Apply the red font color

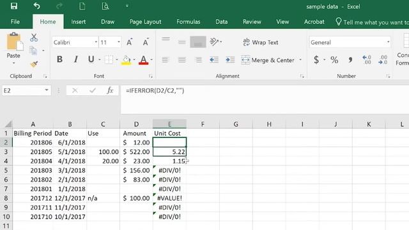coord(143,60)
